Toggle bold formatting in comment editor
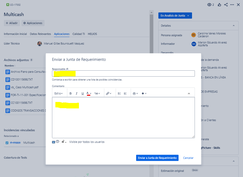Viewport: 243px width, 177px height. point(70,93)
